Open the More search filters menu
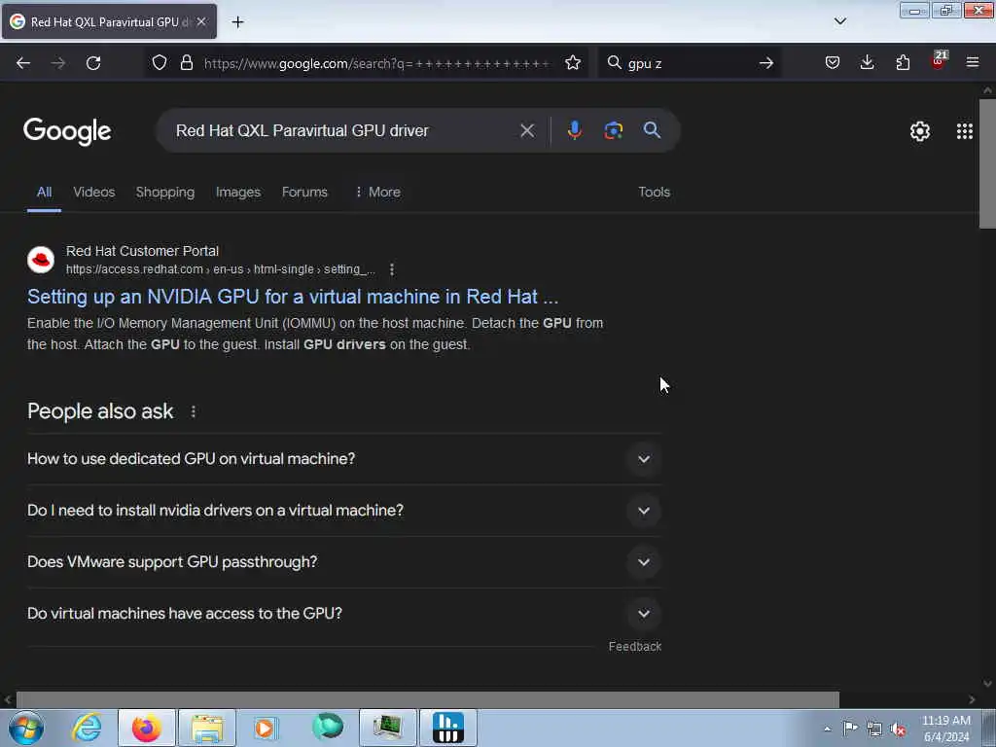Screen dimensions: 996x747 coord(378,192)
